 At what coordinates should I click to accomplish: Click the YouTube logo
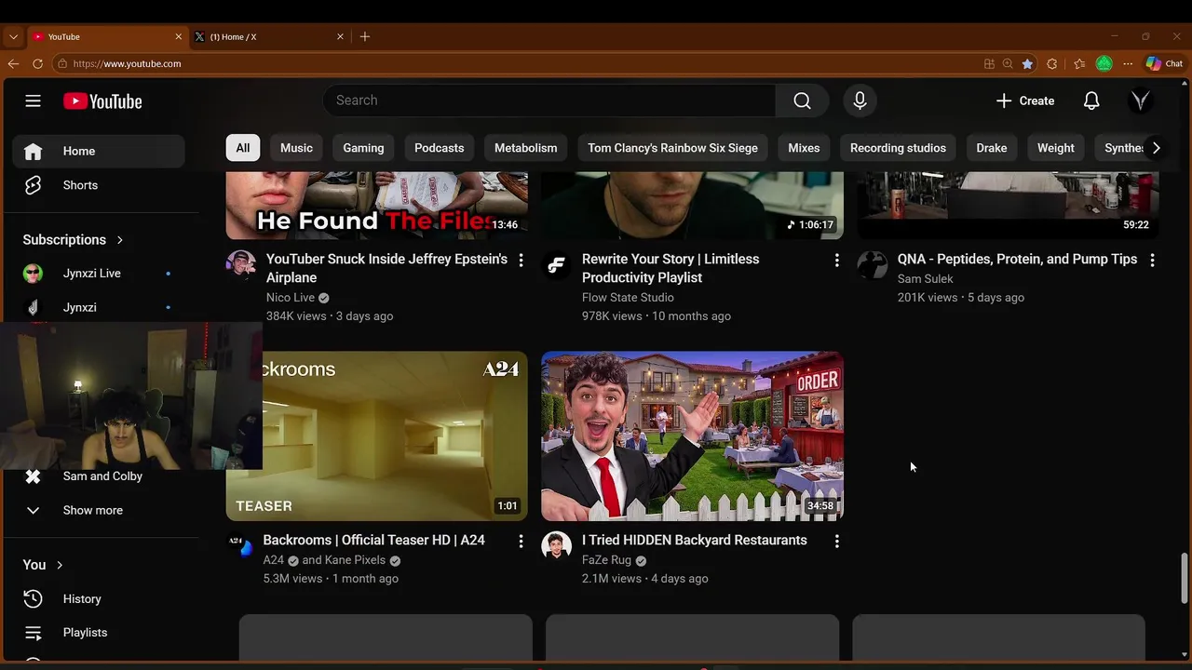pos(102,101)
